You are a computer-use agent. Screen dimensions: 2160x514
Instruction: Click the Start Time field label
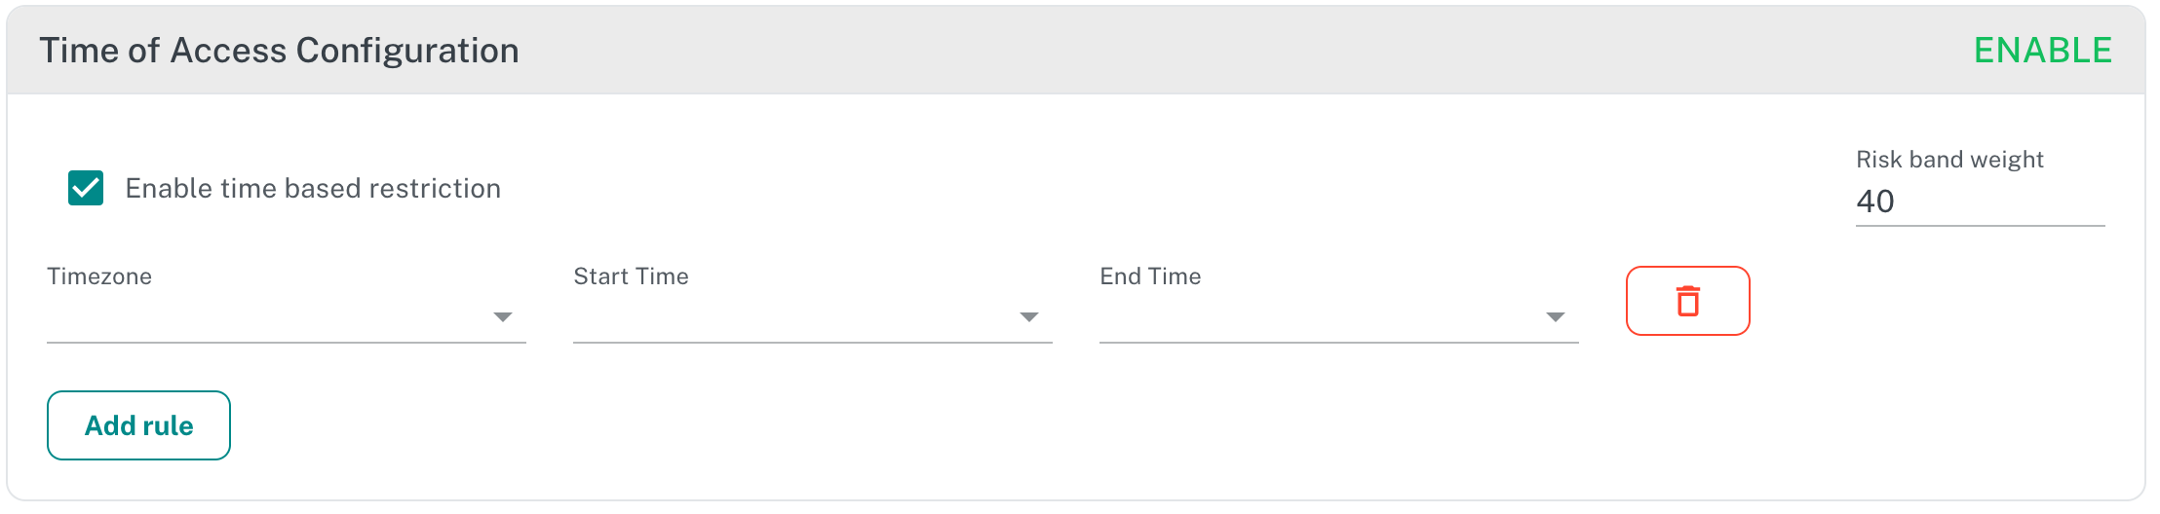tap(632, 276)
